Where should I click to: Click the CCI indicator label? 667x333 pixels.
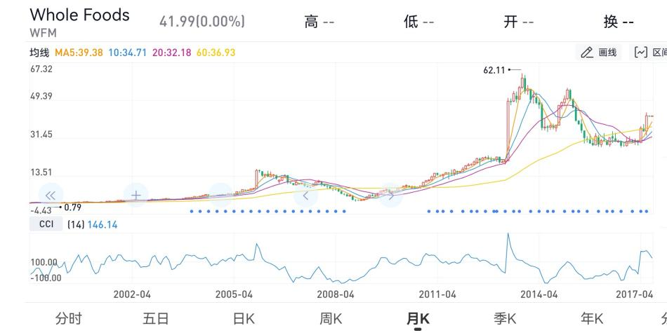[46, 224]
